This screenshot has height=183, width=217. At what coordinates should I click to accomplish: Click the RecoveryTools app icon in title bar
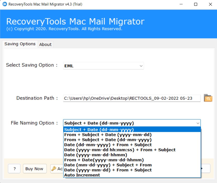tap(5, 4)
